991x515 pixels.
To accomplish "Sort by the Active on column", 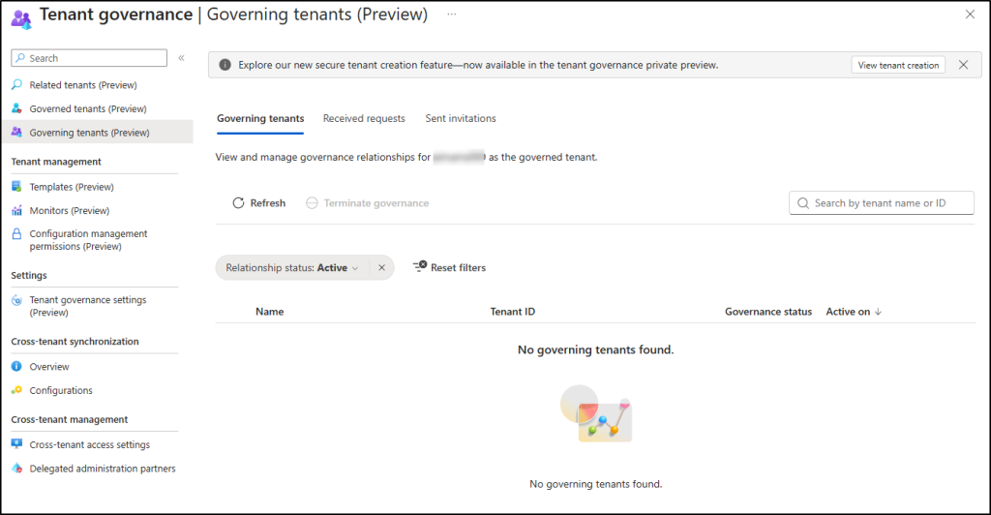I will point(853,312).
